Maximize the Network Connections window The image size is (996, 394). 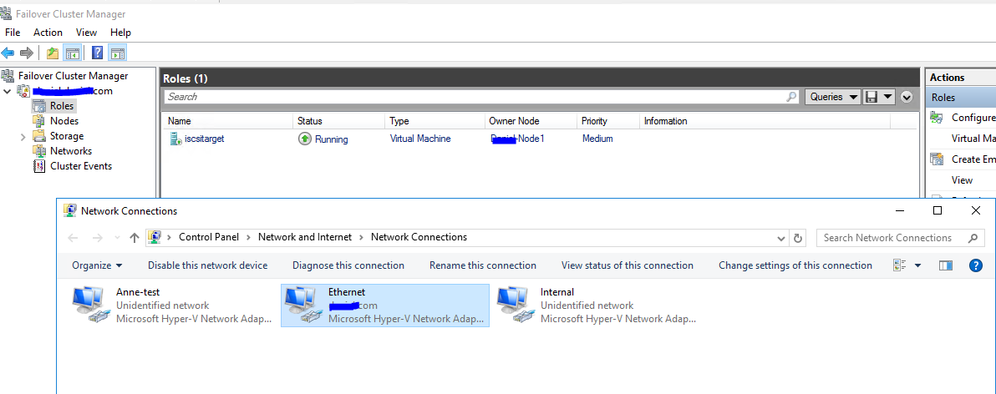tap(937, 210)
